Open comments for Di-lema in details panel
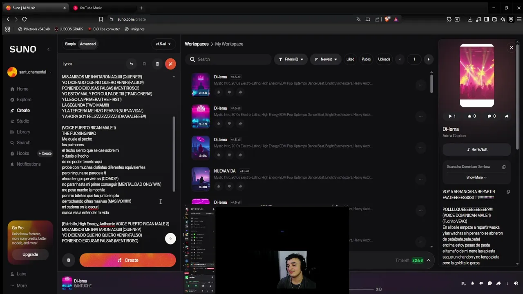The width and height of the screenshot is (523, 294). (x=492, y=116)
